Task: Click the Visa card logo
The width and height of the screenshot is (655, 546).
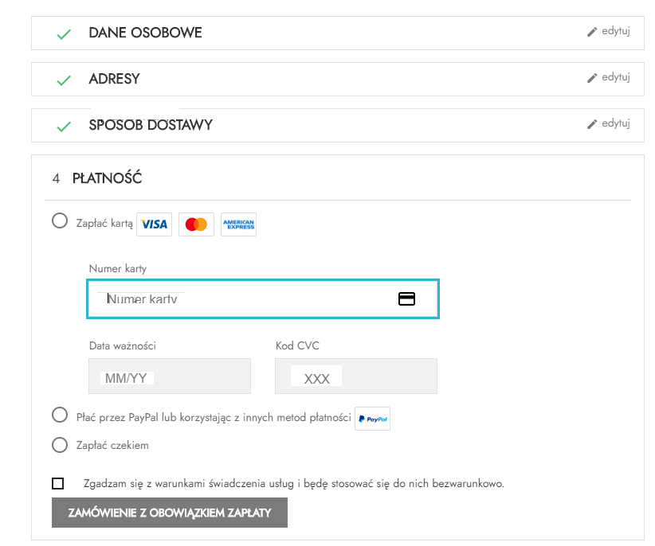Action: [x=154, y=224]
